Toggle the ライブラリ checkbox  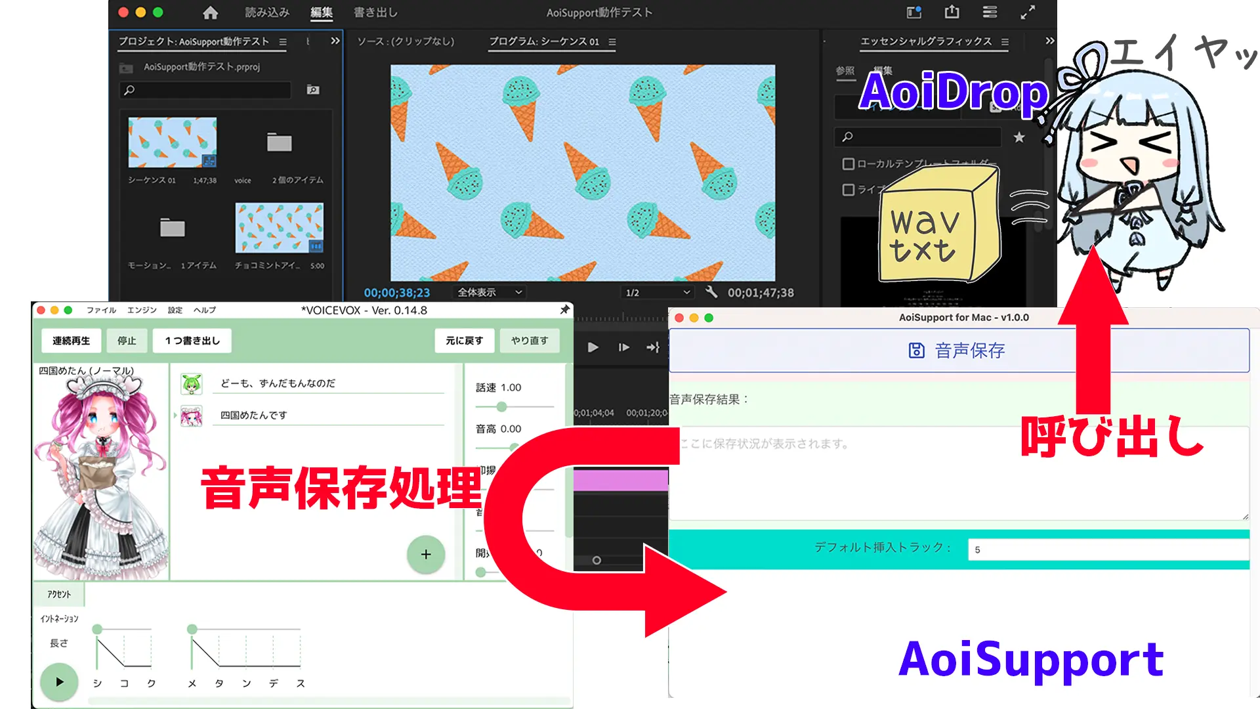848,190
